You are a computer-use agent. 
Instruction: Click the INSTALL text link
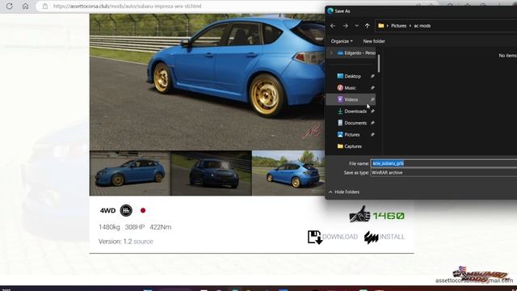(x=392, y=237)
